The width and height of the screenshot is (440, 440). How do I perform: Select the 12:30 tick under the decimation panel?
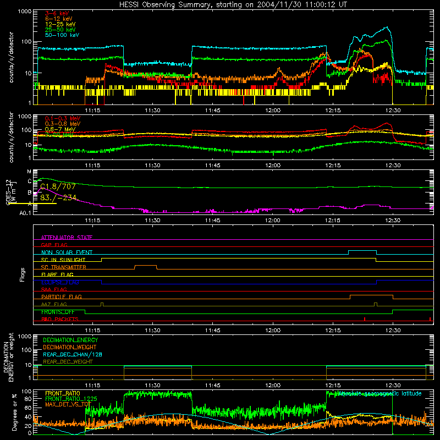(393, 386)
